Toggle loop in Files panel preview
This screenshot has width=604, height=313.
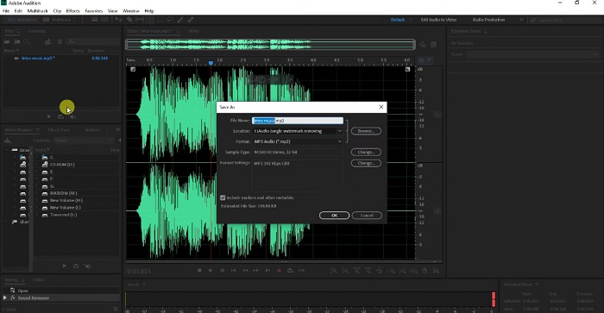[61, 116]
